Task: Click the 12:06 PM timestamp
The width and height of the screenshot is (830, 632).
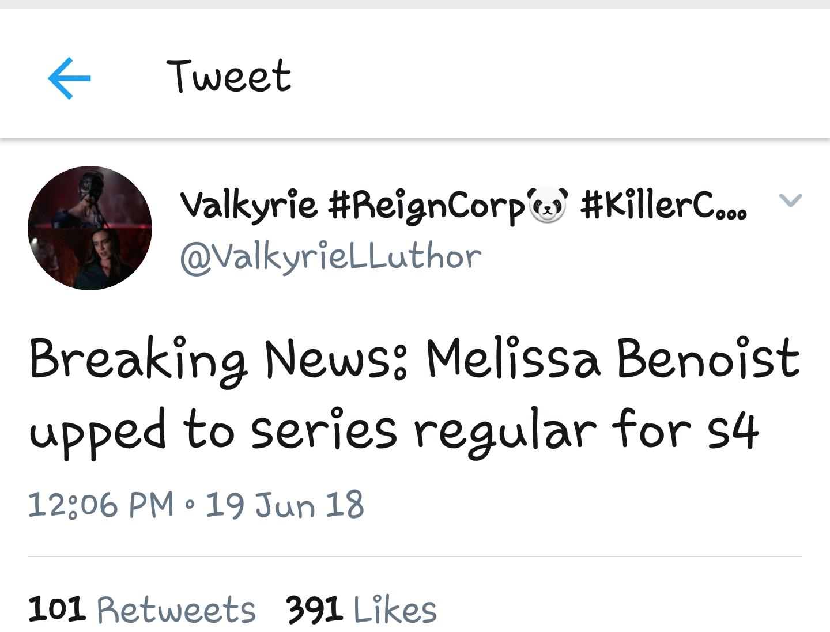Action: click(x=101, y=505)
